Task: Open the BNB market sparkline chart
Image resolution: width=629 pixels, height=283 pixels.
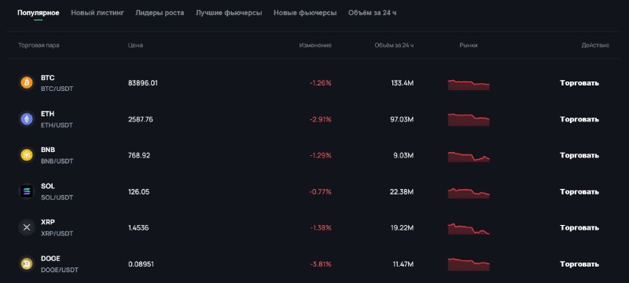Action: click(469, 157)
